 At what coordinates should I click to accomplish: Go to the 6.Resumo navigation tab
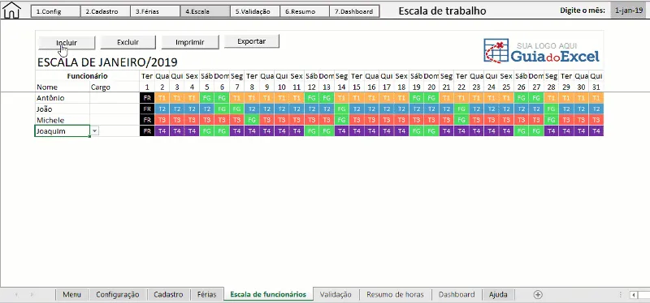pos(305,11)
